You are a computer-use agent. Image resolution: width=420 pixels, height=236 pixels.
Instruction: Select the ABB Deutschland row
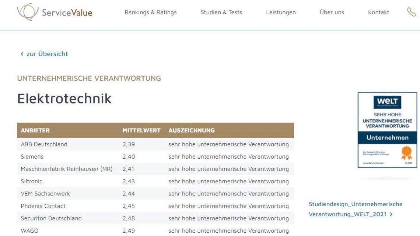pyautogui.click(x=155, y=144)
